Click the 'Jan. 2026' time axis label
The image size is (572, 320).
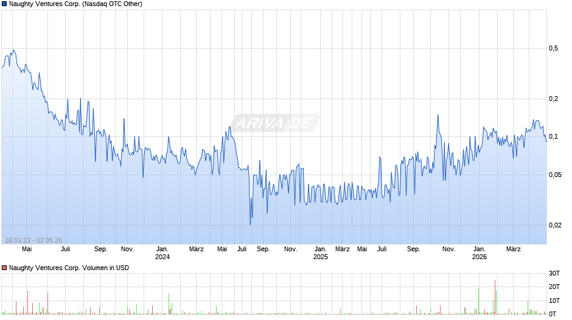point(480,253)
